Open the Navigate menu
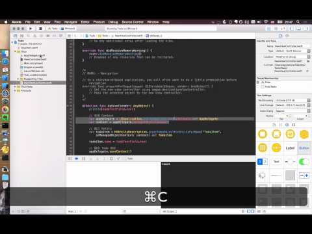The height and width of the screenshot is (234, 312). (71, 22)
